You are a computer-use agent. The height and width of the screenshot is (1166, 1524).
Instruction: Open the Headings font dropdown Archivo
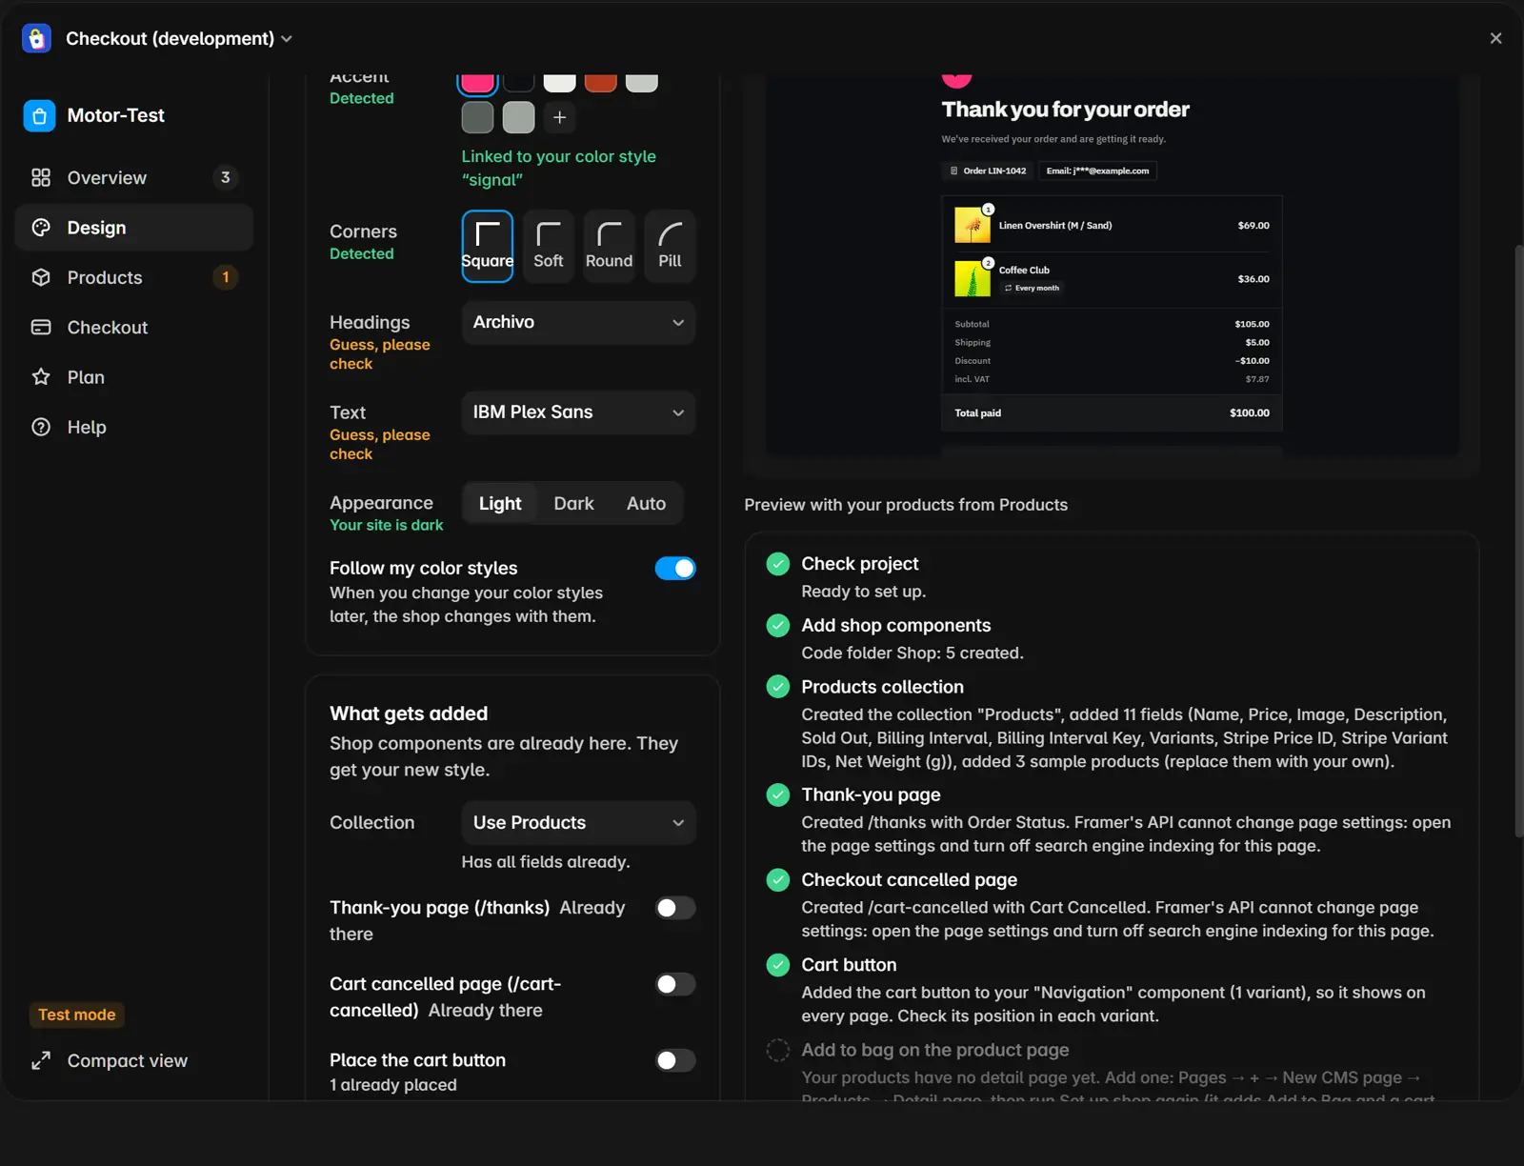coord(579,322)
